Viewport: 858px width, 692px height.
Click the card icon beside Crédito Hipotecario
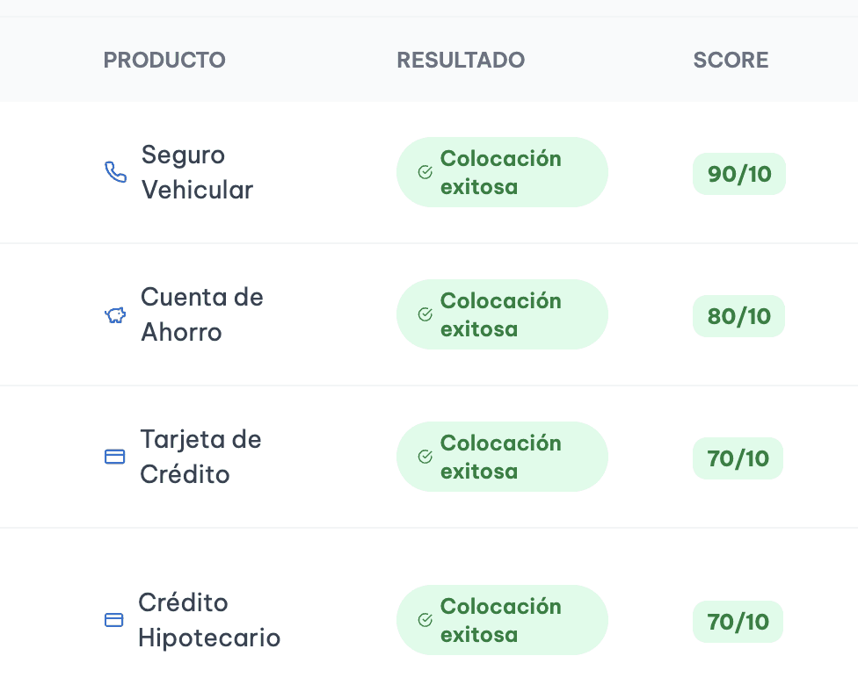click(113, 620)
